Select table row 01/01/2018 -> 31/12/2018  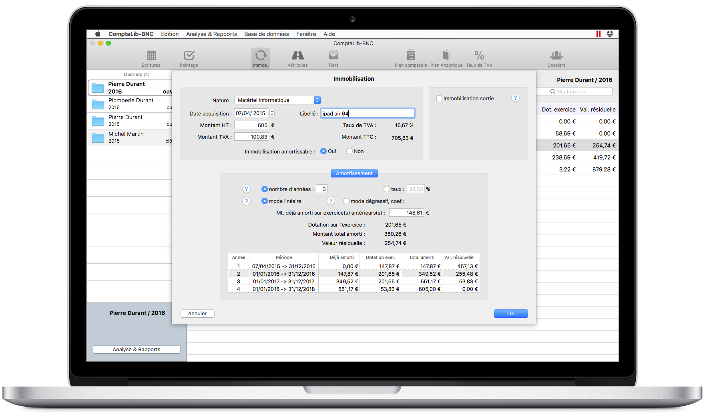pyautogui.click(x=354, y=289)
